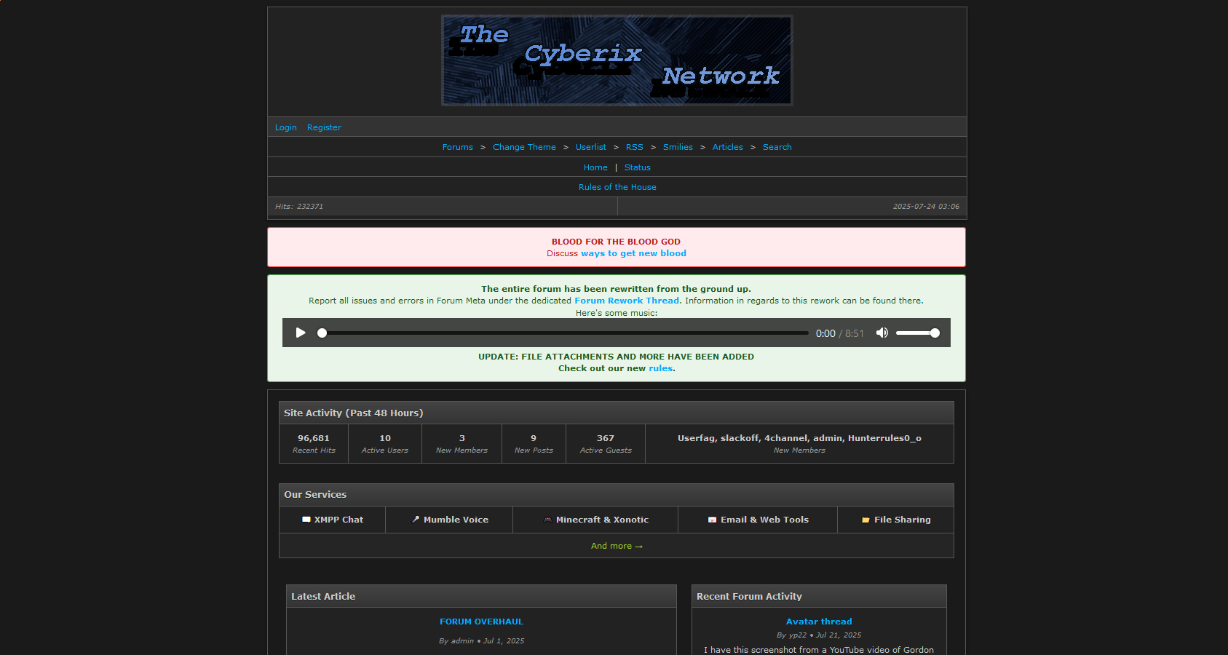
Task: Click the Minecraft & Xonotic gamepad icon
Action: click(x=547, y=520)
